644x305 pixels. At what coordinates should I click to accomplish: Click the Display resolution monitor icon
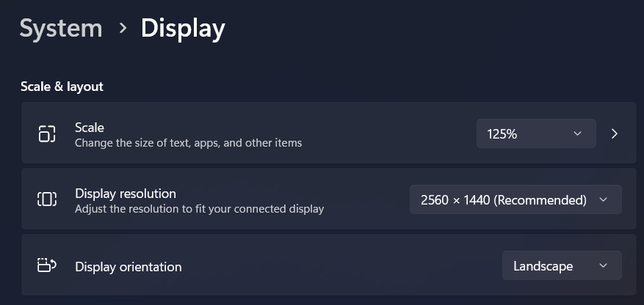(x=47, y=199)
